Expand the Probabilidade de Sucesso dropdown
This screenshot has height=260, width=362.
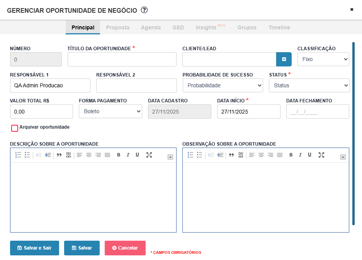(x=223, y=85)
